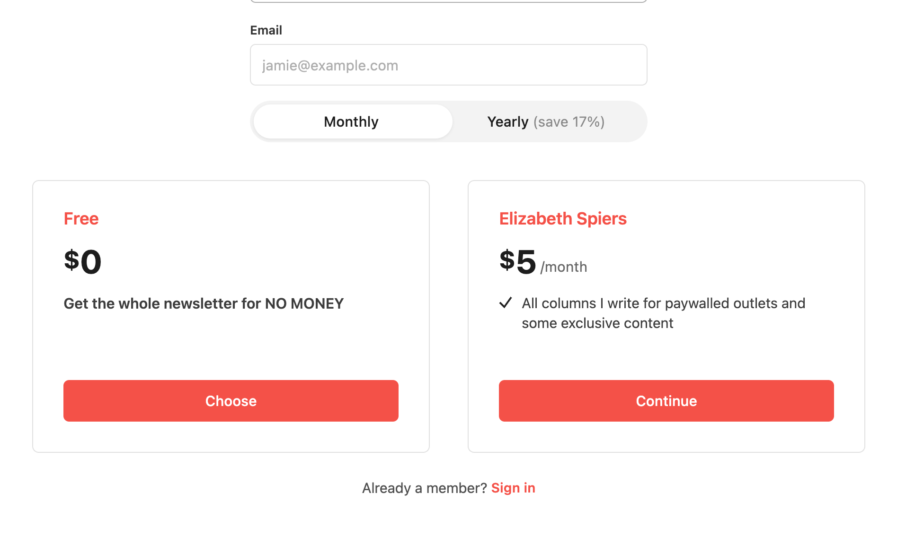Click the Email input field

pyautogui.click(x=448, y=65)
